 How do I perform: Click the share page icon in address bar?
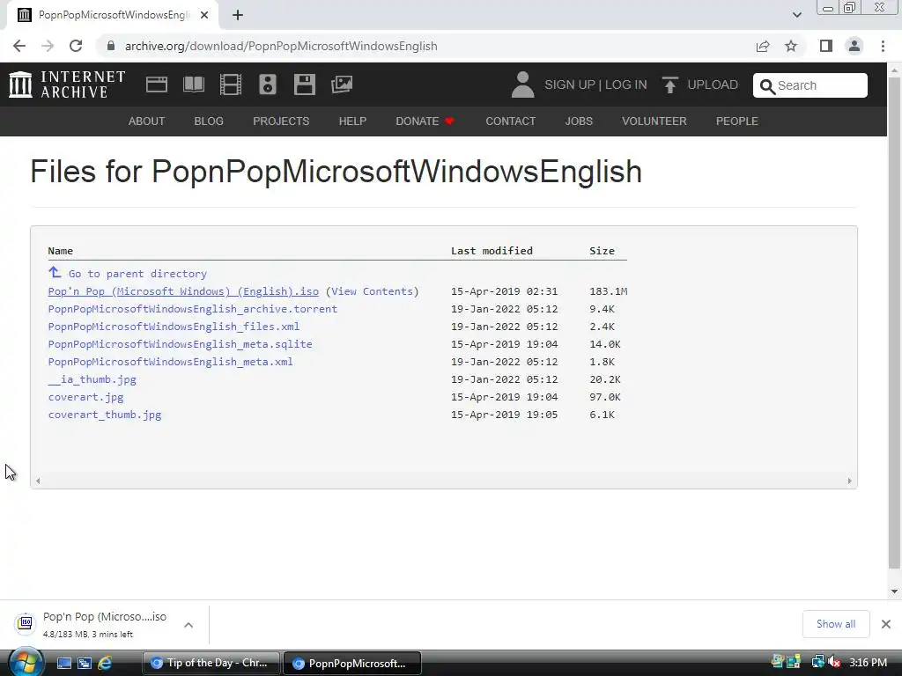pos(763,46)
